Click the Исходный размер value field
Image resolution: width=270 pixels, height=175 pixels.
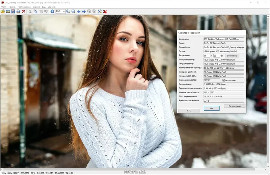coord(224,60)
